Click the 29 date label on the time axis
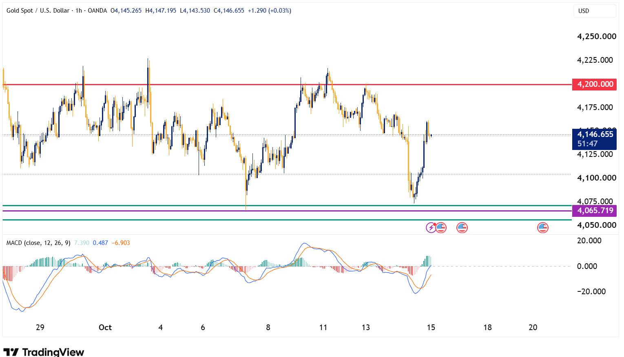 (40, 328)
